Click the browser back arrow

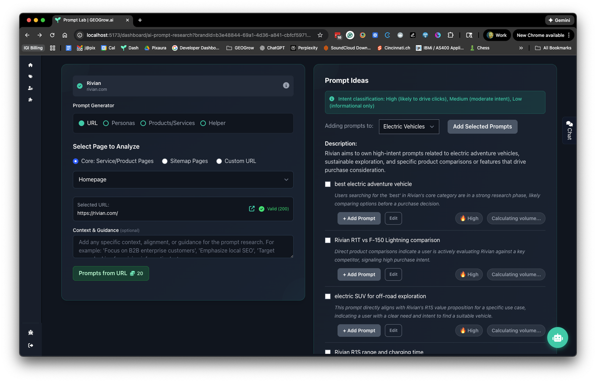click(x=27, y=35)
